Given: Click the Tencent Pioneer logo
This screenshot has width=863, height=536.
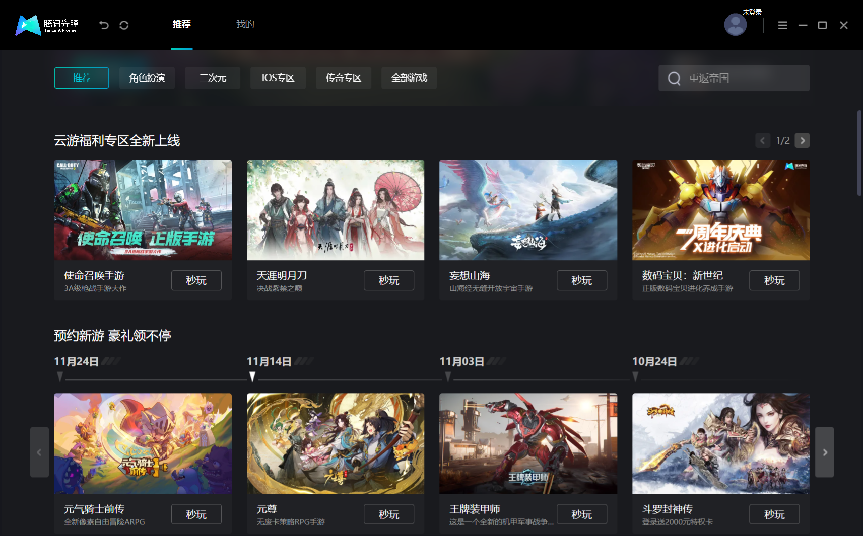Looking at the screenshot, I should (47, 25).
